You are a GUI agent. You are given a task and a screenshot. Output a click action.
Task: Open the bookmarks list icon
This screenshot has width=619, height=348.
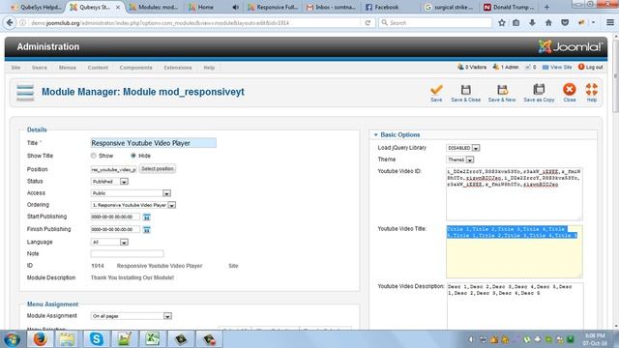click(x=516, y=23)
